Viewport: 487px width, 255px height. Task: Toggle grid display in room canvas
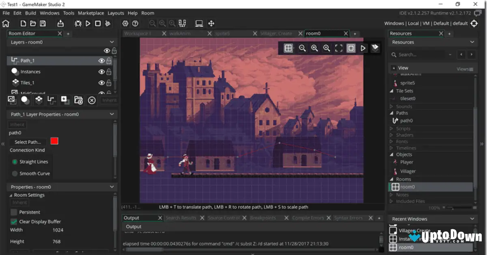click(289, 48)
